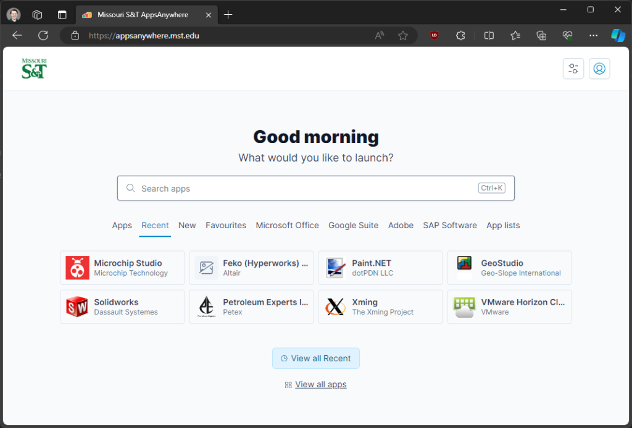Click the Microchip Studio ladybug icon
Screen dimensions: 632x428
77,268
